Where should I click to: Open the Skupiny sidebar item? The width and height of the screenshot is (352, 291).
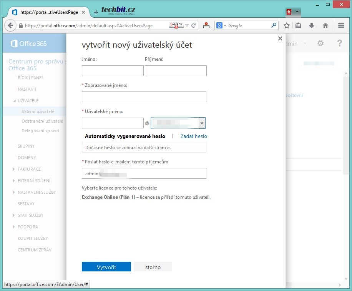pyautogui.click(x=26, y=146)
